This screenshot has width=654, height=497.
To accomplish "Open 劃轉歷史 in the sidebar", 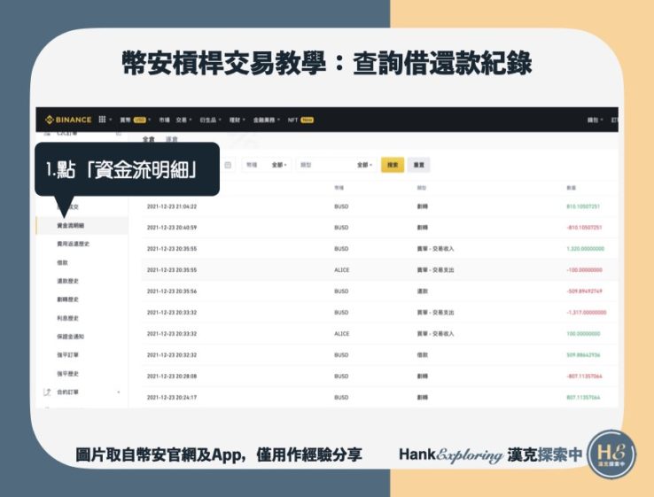I will 67,299.
